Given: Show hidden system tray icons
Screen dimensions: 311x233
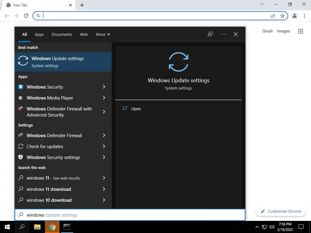Looking at the screenshot, I should click(257, 227).
